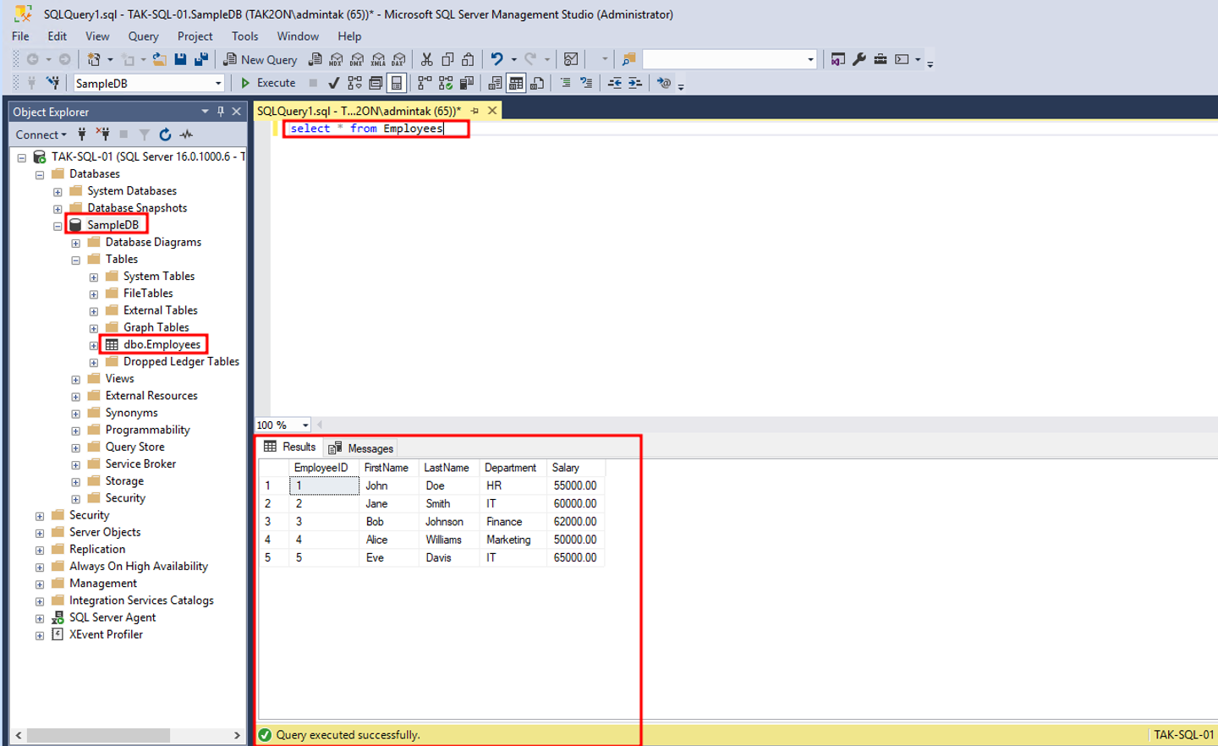Click the DMX query toolbar icon
This screenshot has height=746, width=1218.
click(x=357, y=59)
